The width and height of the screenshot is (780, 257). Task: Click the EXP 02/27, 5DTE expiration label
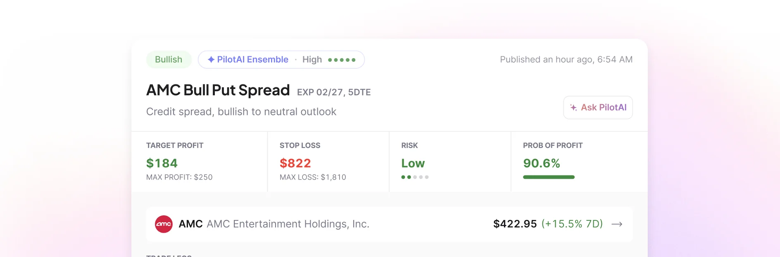pos(334,92)
